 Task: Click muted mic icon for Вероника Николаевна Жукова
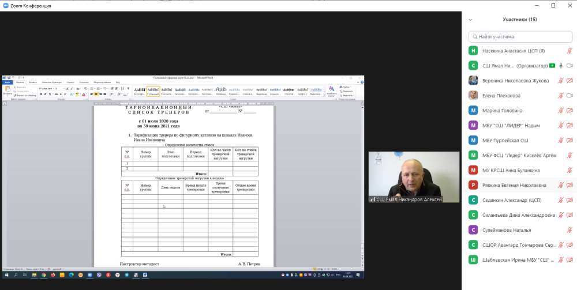coord(561,81)
